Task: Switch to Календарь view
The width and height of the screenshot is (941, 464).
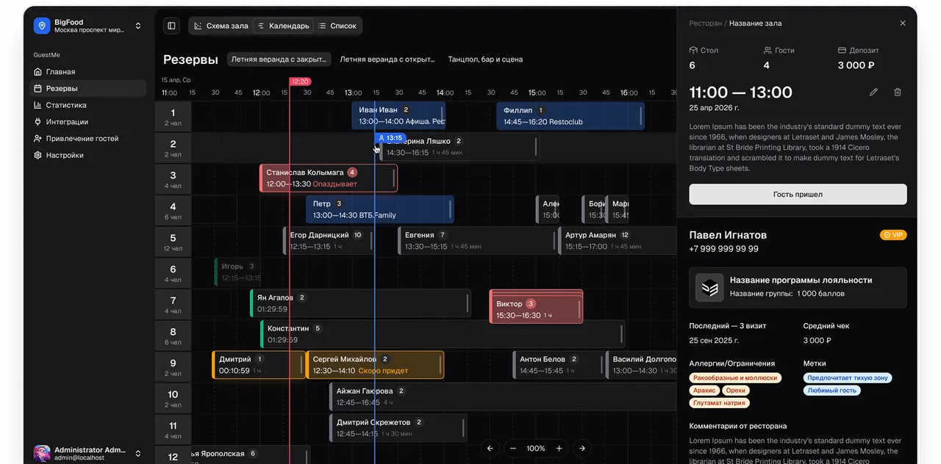Action: point(283,26)
